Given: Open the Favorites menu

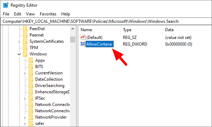Looking at the screenshot, I should click(48, 14).
